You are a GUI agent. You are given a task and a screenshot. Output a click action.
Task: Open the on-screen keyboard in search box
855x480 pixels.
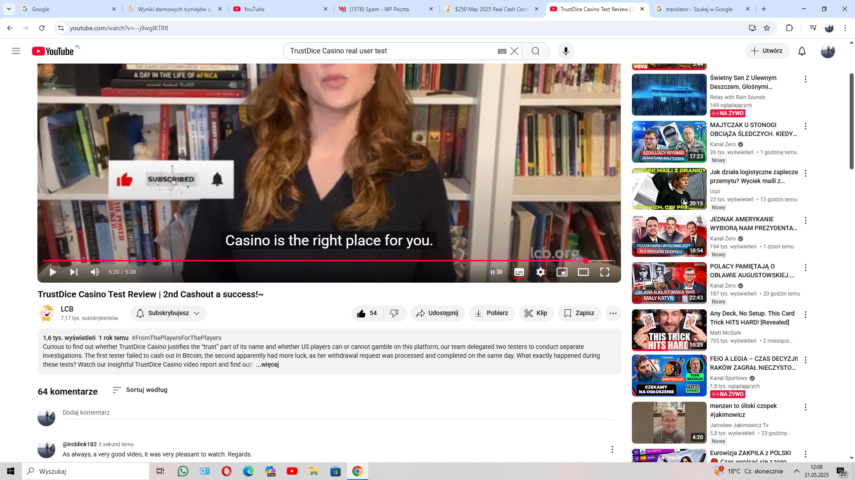tap(502, 51)
